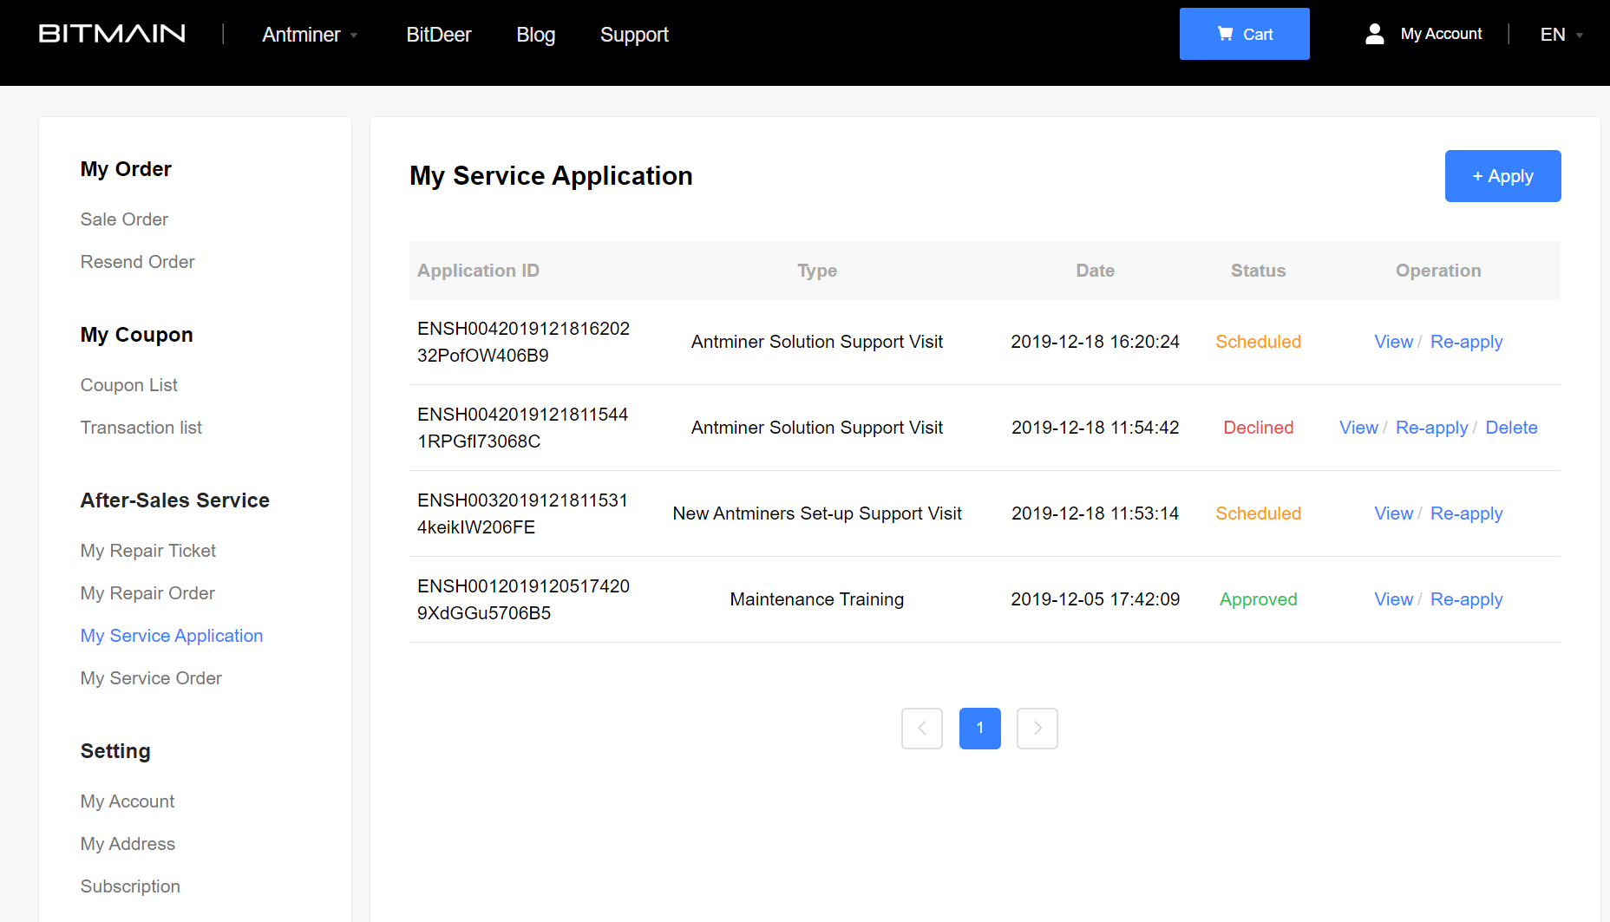The width and height of the screenshot is (1610, 922).
Task: Open the Coupon List
Action: (128, 384)
